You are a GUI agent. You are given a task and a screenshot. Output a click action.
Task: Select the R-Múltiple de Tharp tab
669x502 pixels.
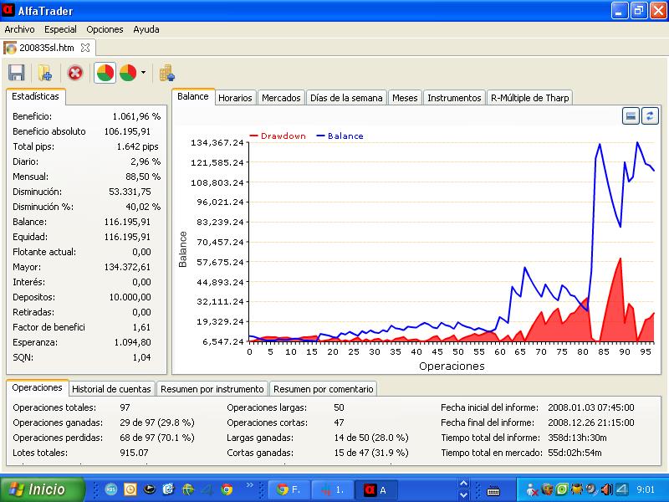pos(529,98)
